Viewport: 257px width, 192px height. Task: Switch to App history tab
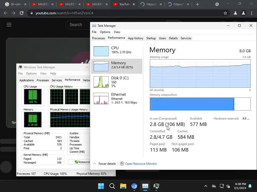click(136, 38)
